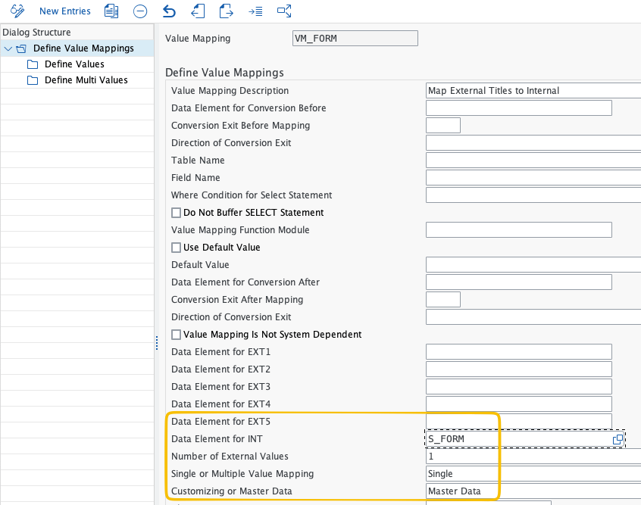
Task: Click Data Element for EXT1 field
Action: point(519,352)
